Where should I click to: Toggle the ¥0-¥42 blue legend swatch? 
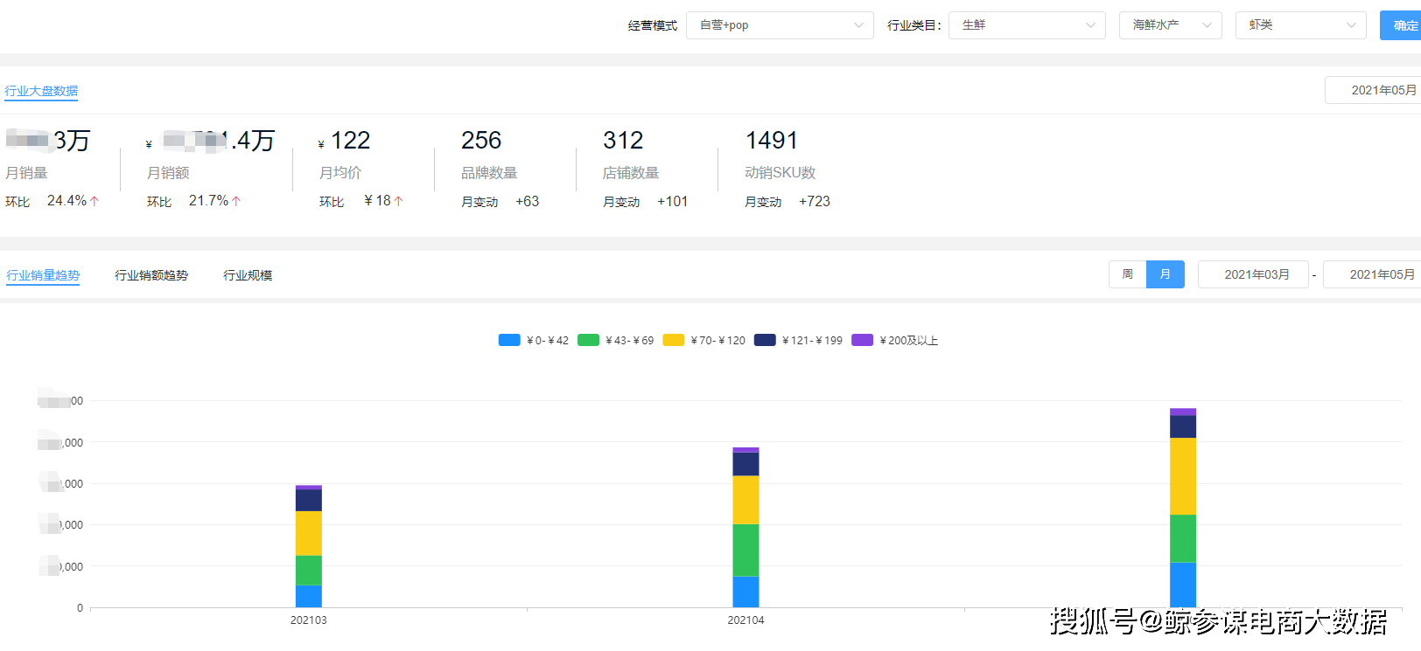click(x=509, y=340)
